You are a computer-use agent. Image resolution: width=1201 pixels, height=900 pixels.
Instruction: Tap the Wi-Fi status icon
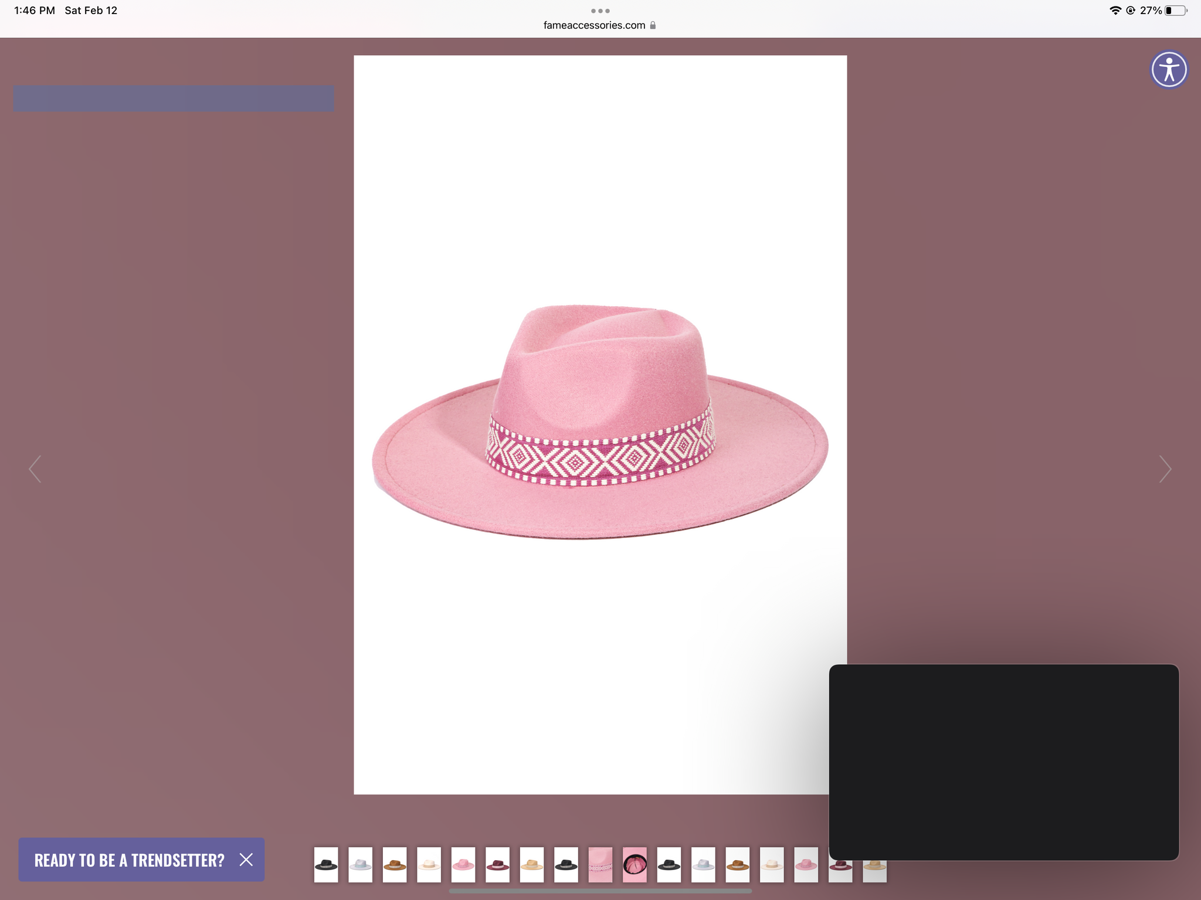tap(1115, 11)
